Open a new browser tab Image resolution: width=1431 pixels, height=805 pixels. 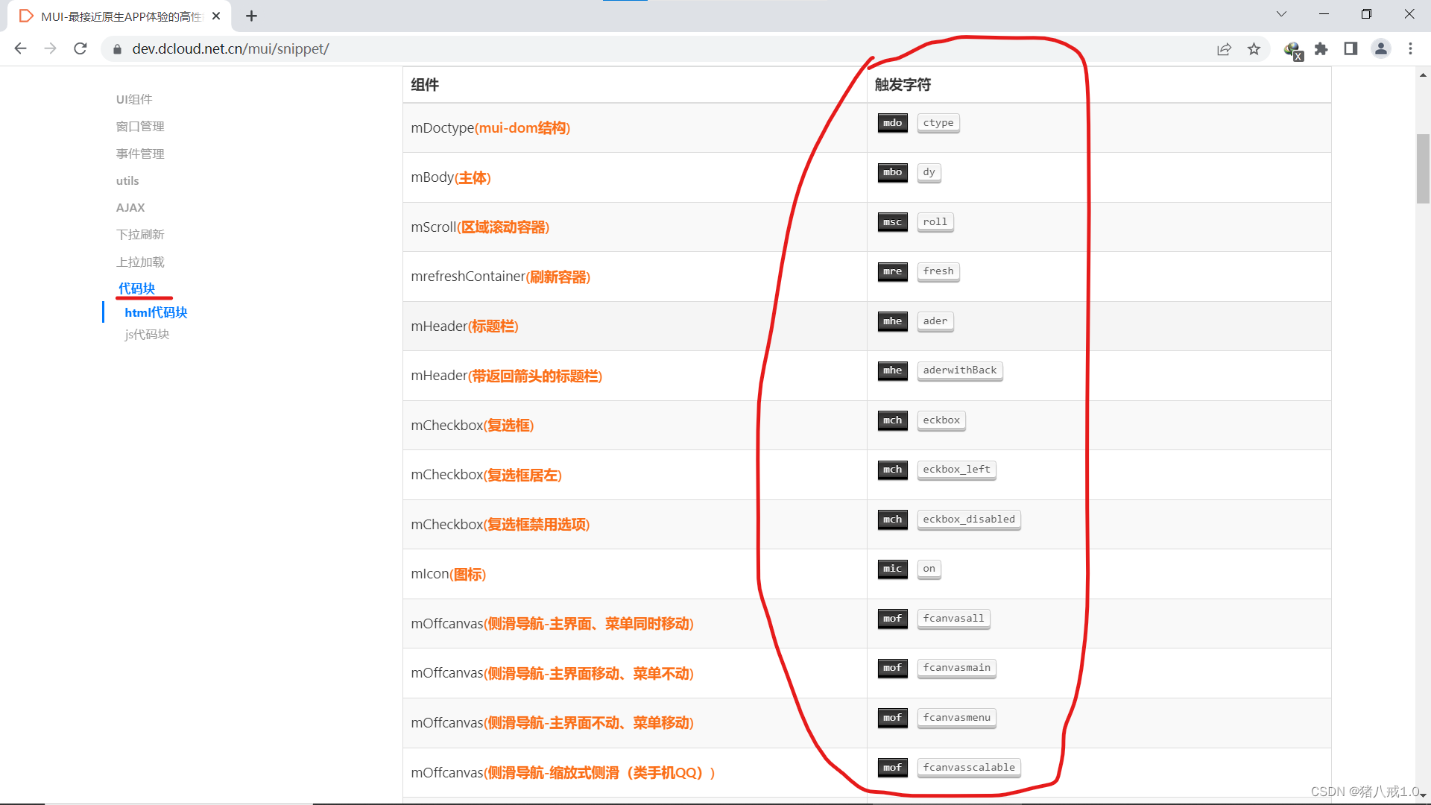pos(252,16)
